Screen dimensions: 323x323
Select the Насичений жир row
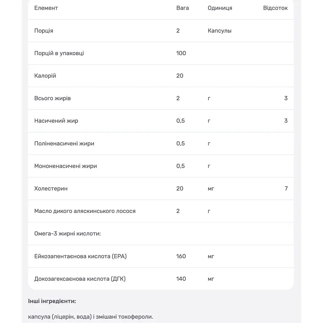point(161,121)
